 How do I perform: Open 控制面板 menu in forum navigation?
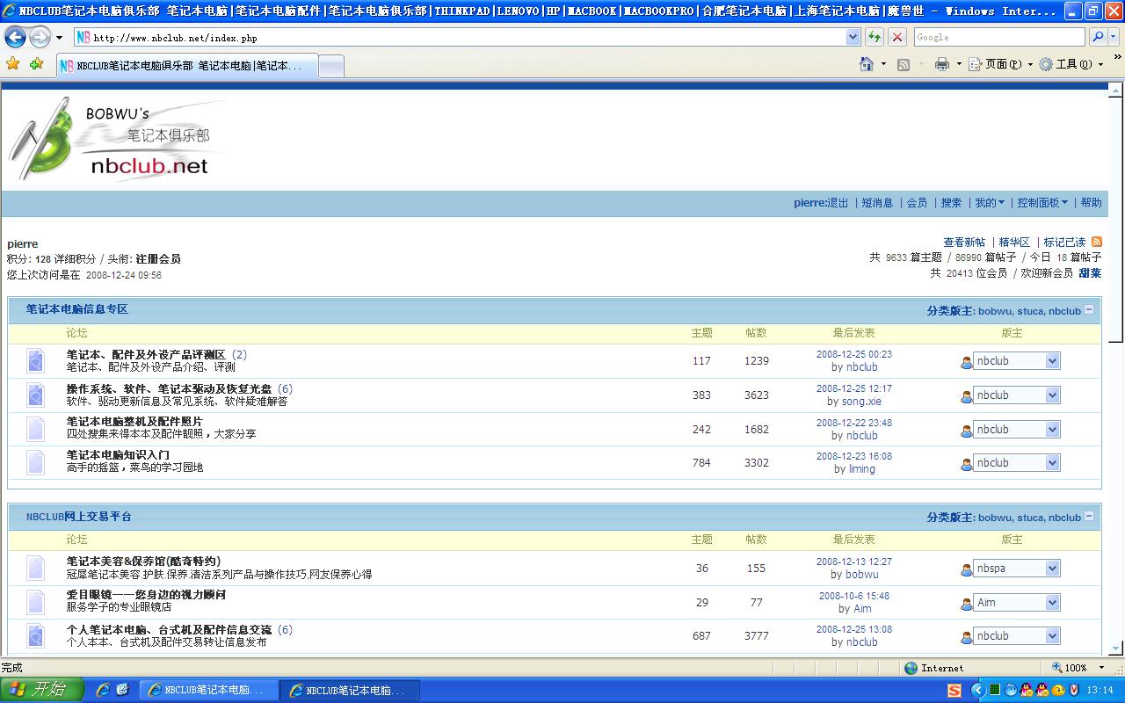(1042, 203)
